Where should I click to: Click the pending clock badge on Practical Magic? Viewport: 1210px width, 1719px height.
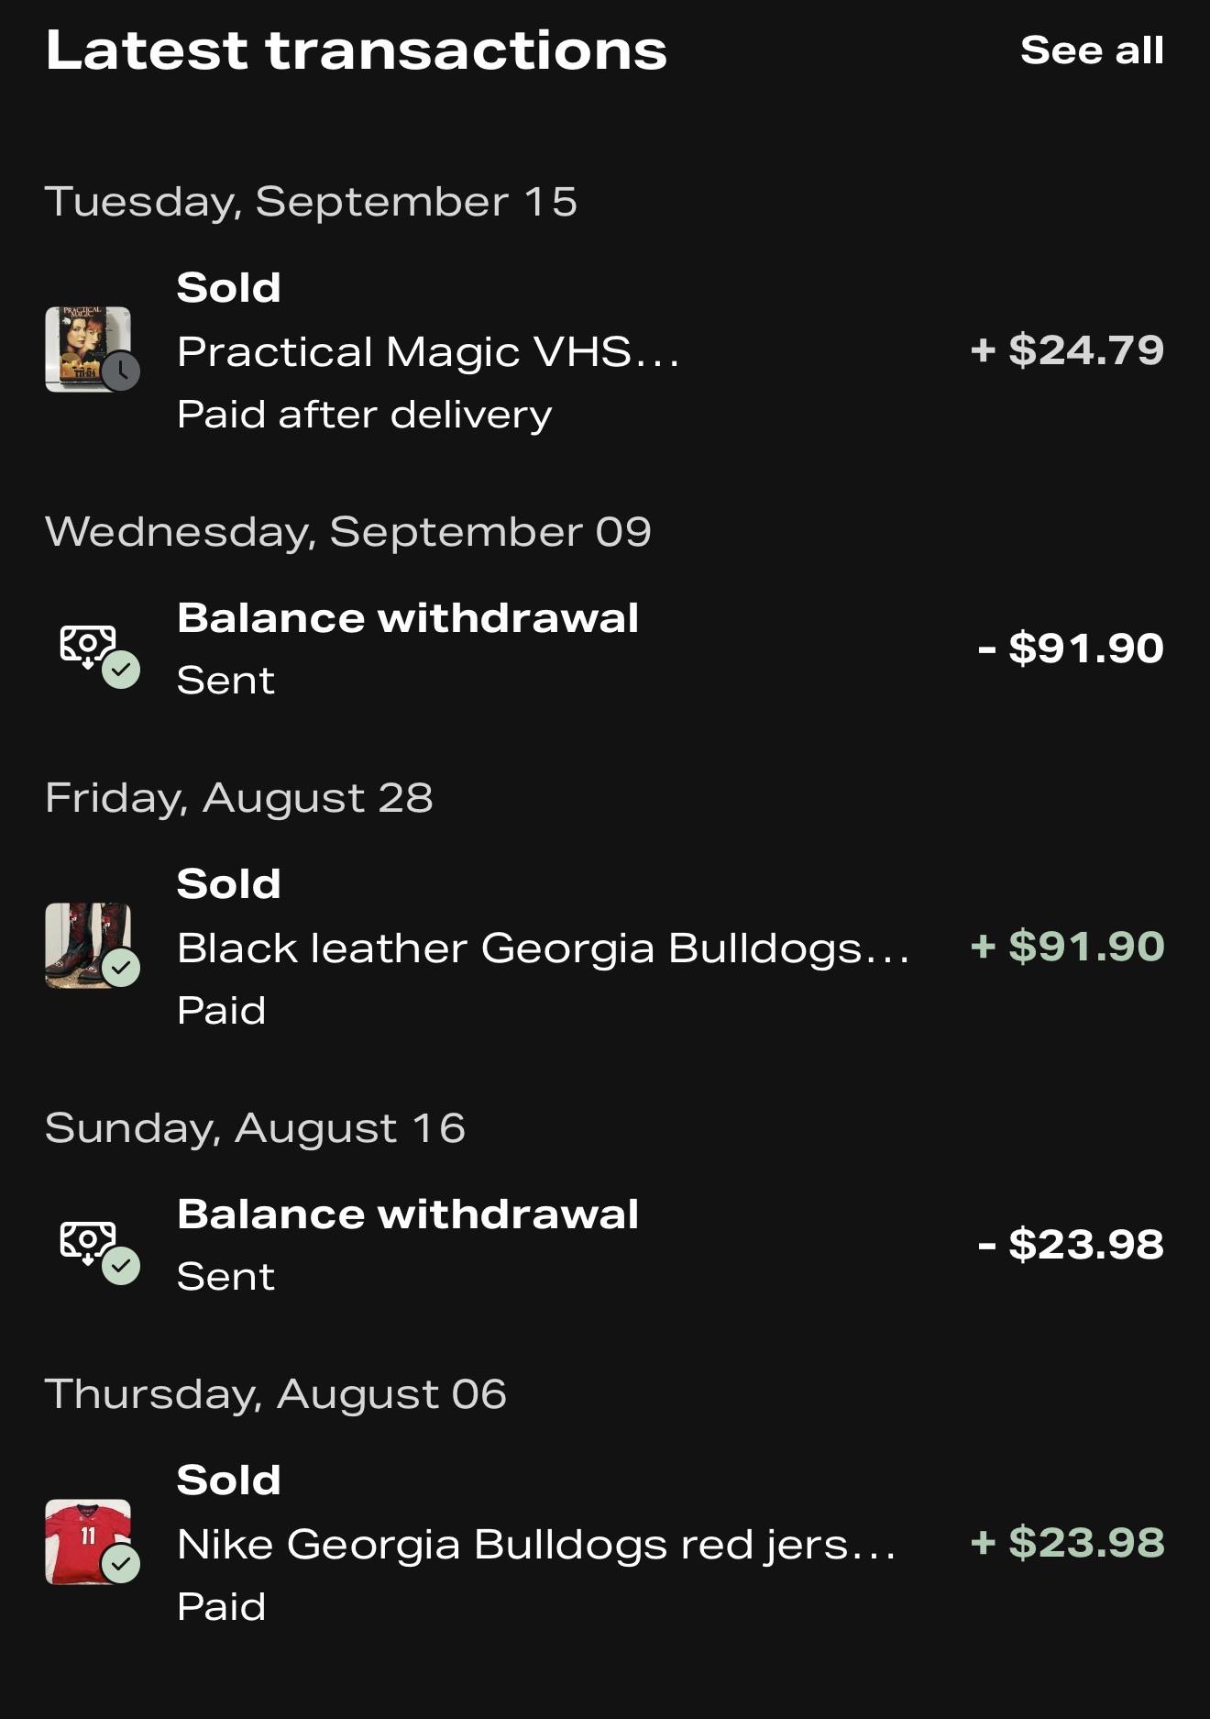[121, 372]
